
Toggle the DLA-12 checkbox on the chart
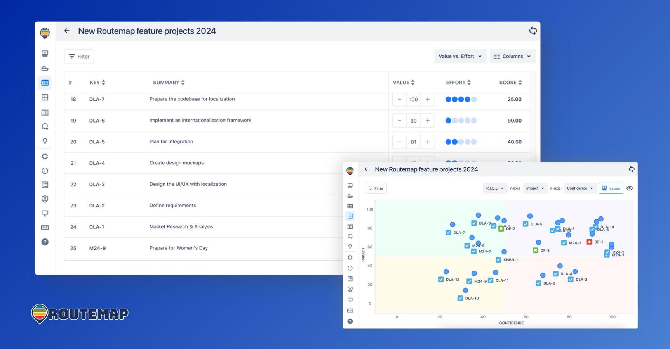tap(441, 280)
